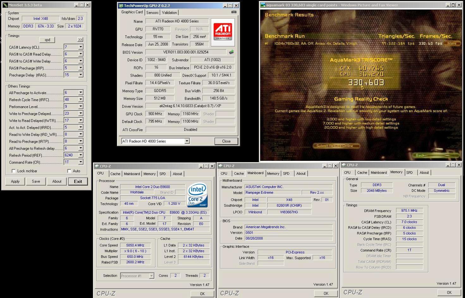Switch to the Sensors tab in GPU-Z
465x298 pixels.
coord(152,13)
